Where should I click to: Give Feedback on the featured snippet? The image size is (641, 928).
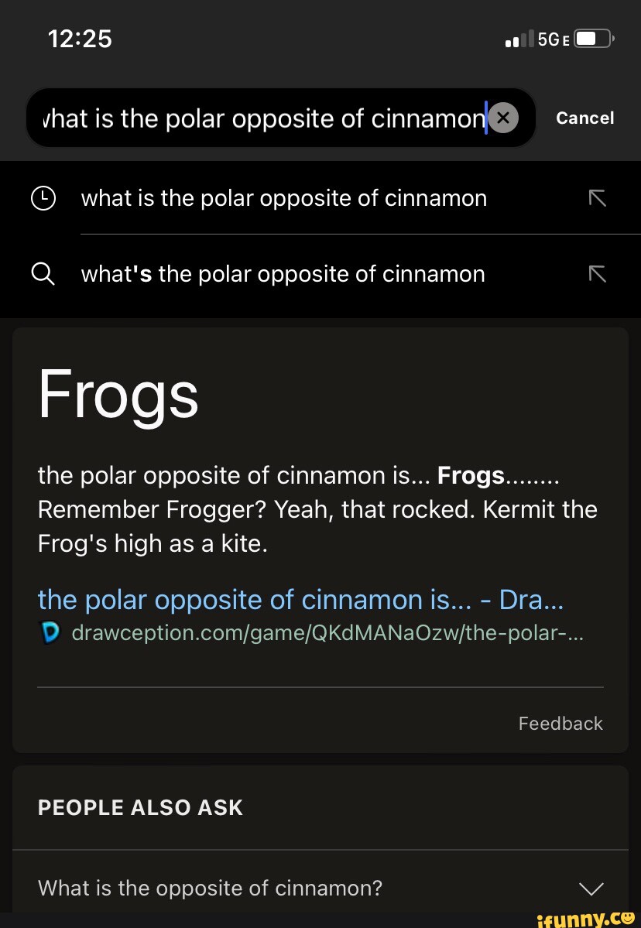pyautogui.click(x=560, y=723)
